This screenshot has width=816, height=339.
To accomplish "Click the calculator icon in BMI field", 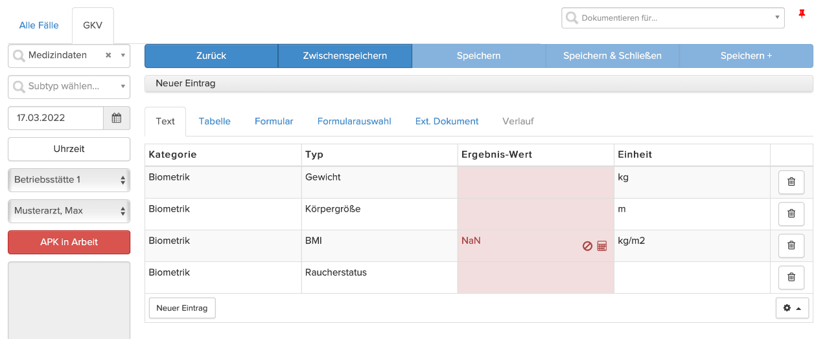I will pos(602,246).
